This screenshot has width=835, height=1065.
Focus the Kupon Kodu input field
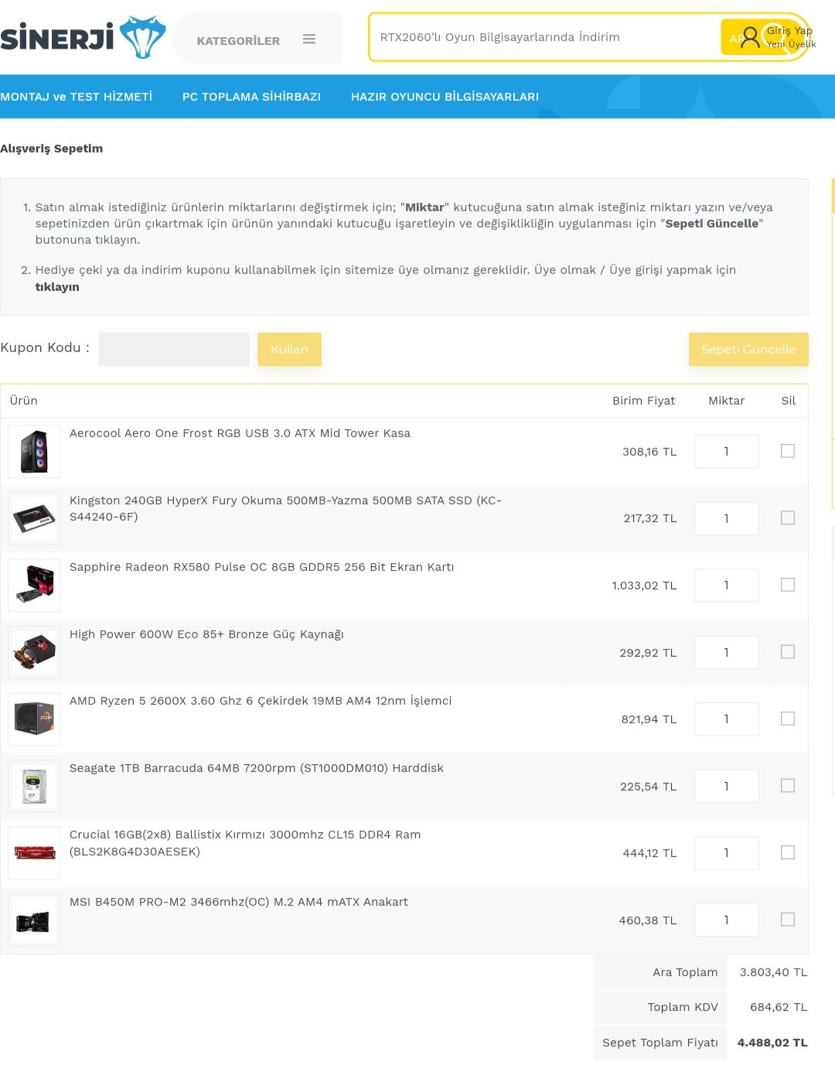tap(174, 349)
